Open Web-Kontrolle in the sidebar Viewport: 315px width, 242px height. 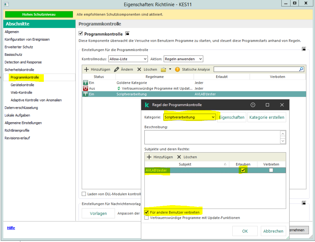(x=21, y=92)
